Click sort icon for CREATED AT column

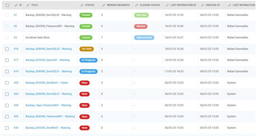point(202,5)
